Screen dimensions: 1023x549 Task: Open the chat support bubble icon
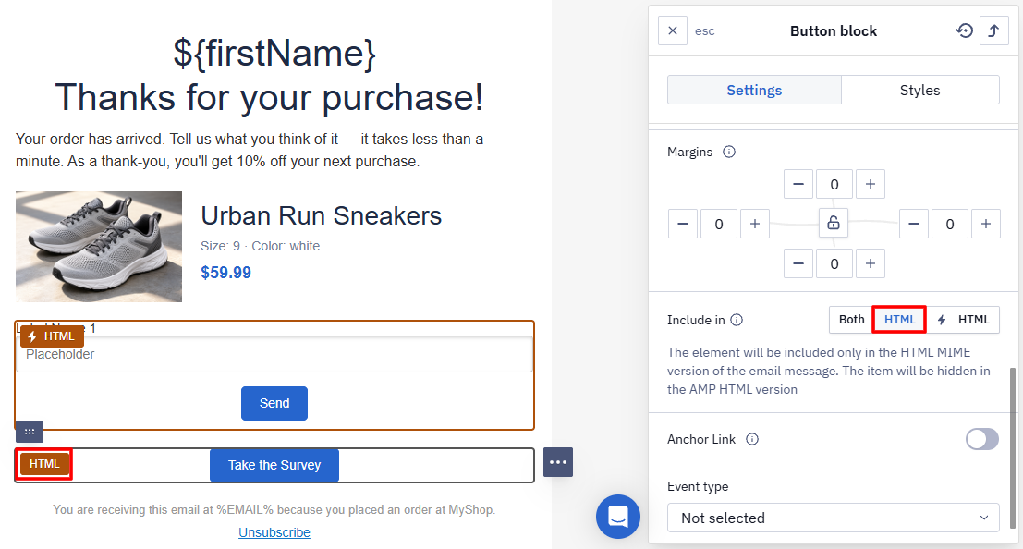point(618,517)
